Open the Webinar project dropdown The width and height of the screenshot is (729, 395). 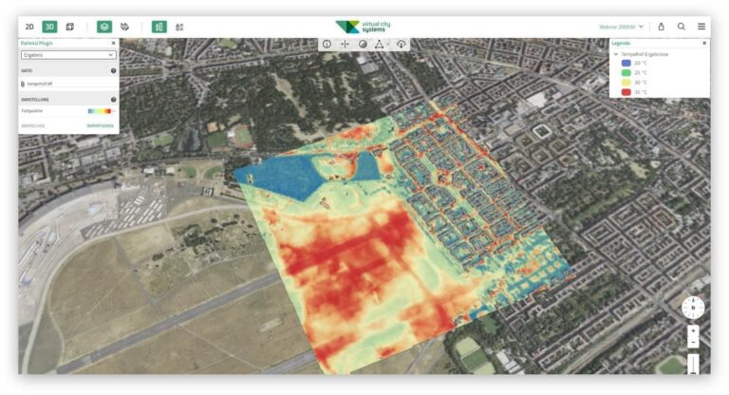coord(621,27)
